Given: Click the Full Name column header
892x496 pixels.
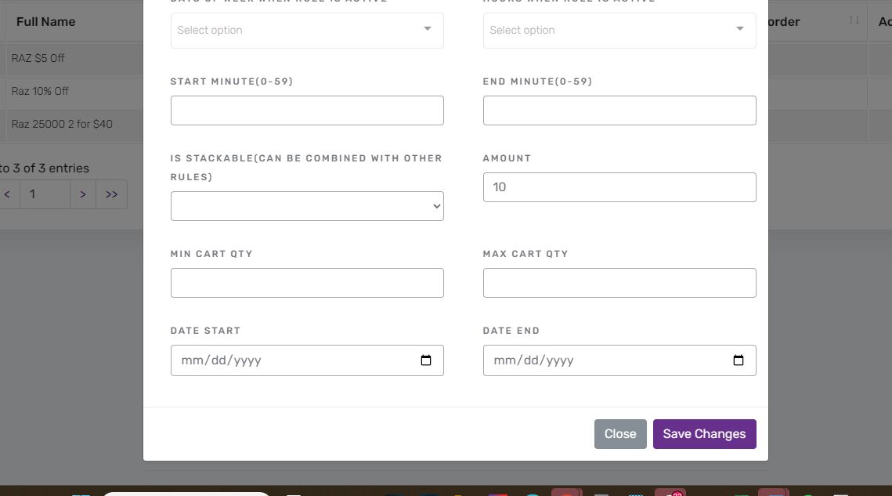Looking at the screenshot, I should pyautogui.click(x=45, y=22).
